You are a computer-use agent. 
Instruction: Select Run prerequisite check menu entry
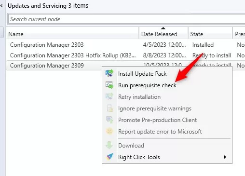(x=167, y=85)
